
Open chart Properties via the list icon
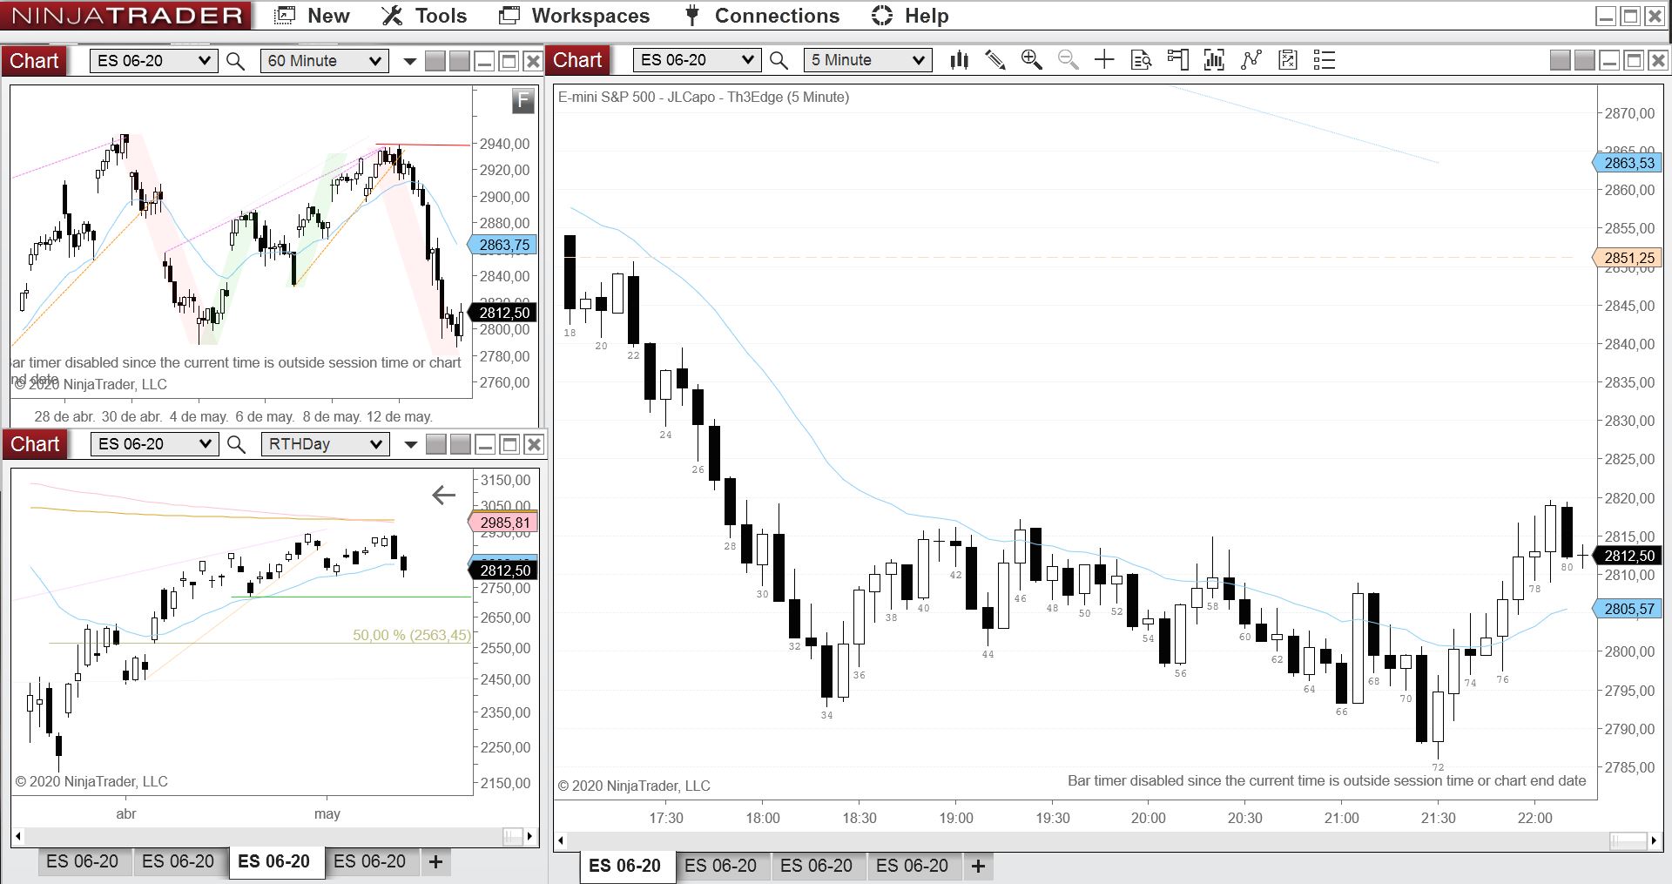(1323, 60)
